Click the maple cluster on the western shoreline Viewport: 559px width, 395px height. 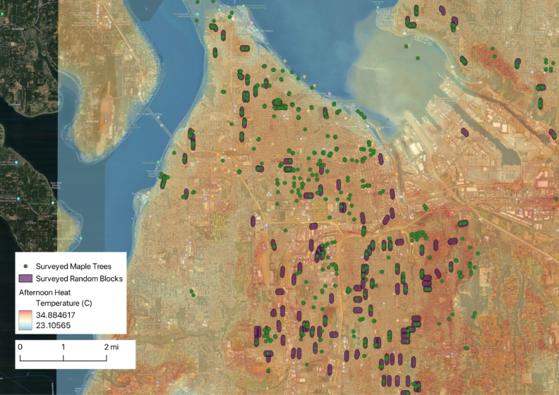click(164, 181)
